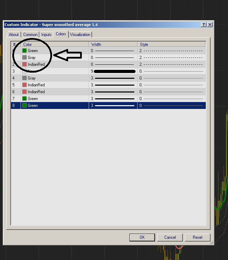Click the width line in row 2 IndianRed
228x260 pixels.
(114, 64)
